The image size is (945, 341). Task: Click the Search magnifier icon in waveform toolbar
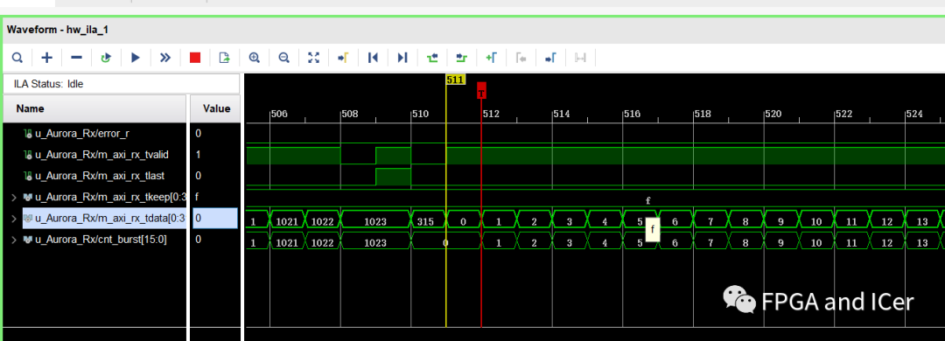tap(17, 58)
